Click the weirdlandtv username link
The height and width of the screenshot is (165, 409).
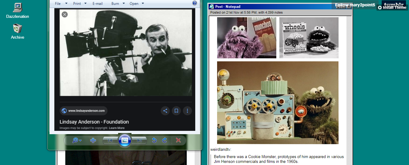[221, 149]
